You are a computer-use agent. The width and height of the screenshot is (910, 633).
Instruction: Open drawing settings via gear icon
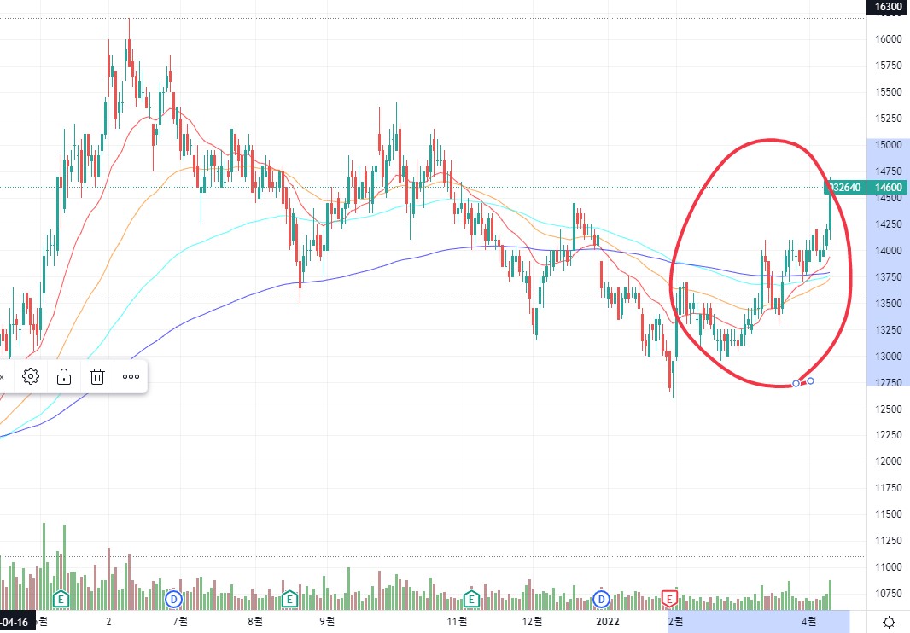[x=31, y=376]
